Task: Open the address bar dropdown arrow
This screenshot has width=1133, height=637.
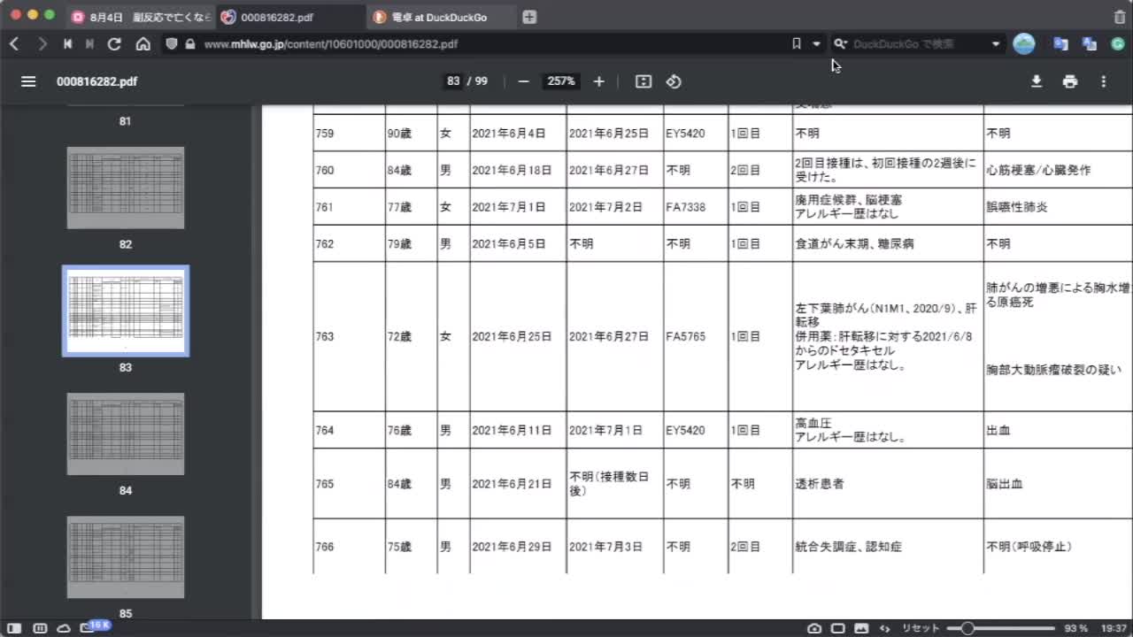Action: [x=816, y=43]
